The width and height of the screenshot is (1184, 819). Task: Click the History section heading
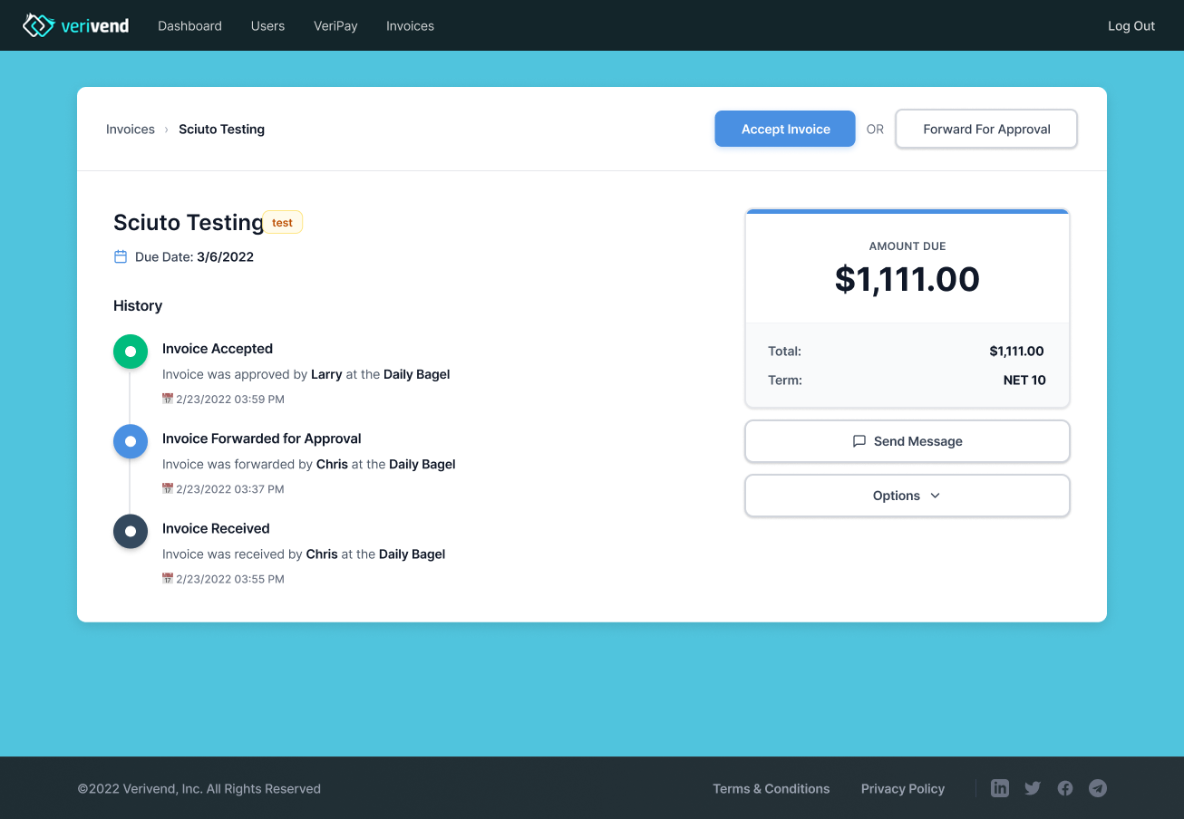tap(138, 305)
